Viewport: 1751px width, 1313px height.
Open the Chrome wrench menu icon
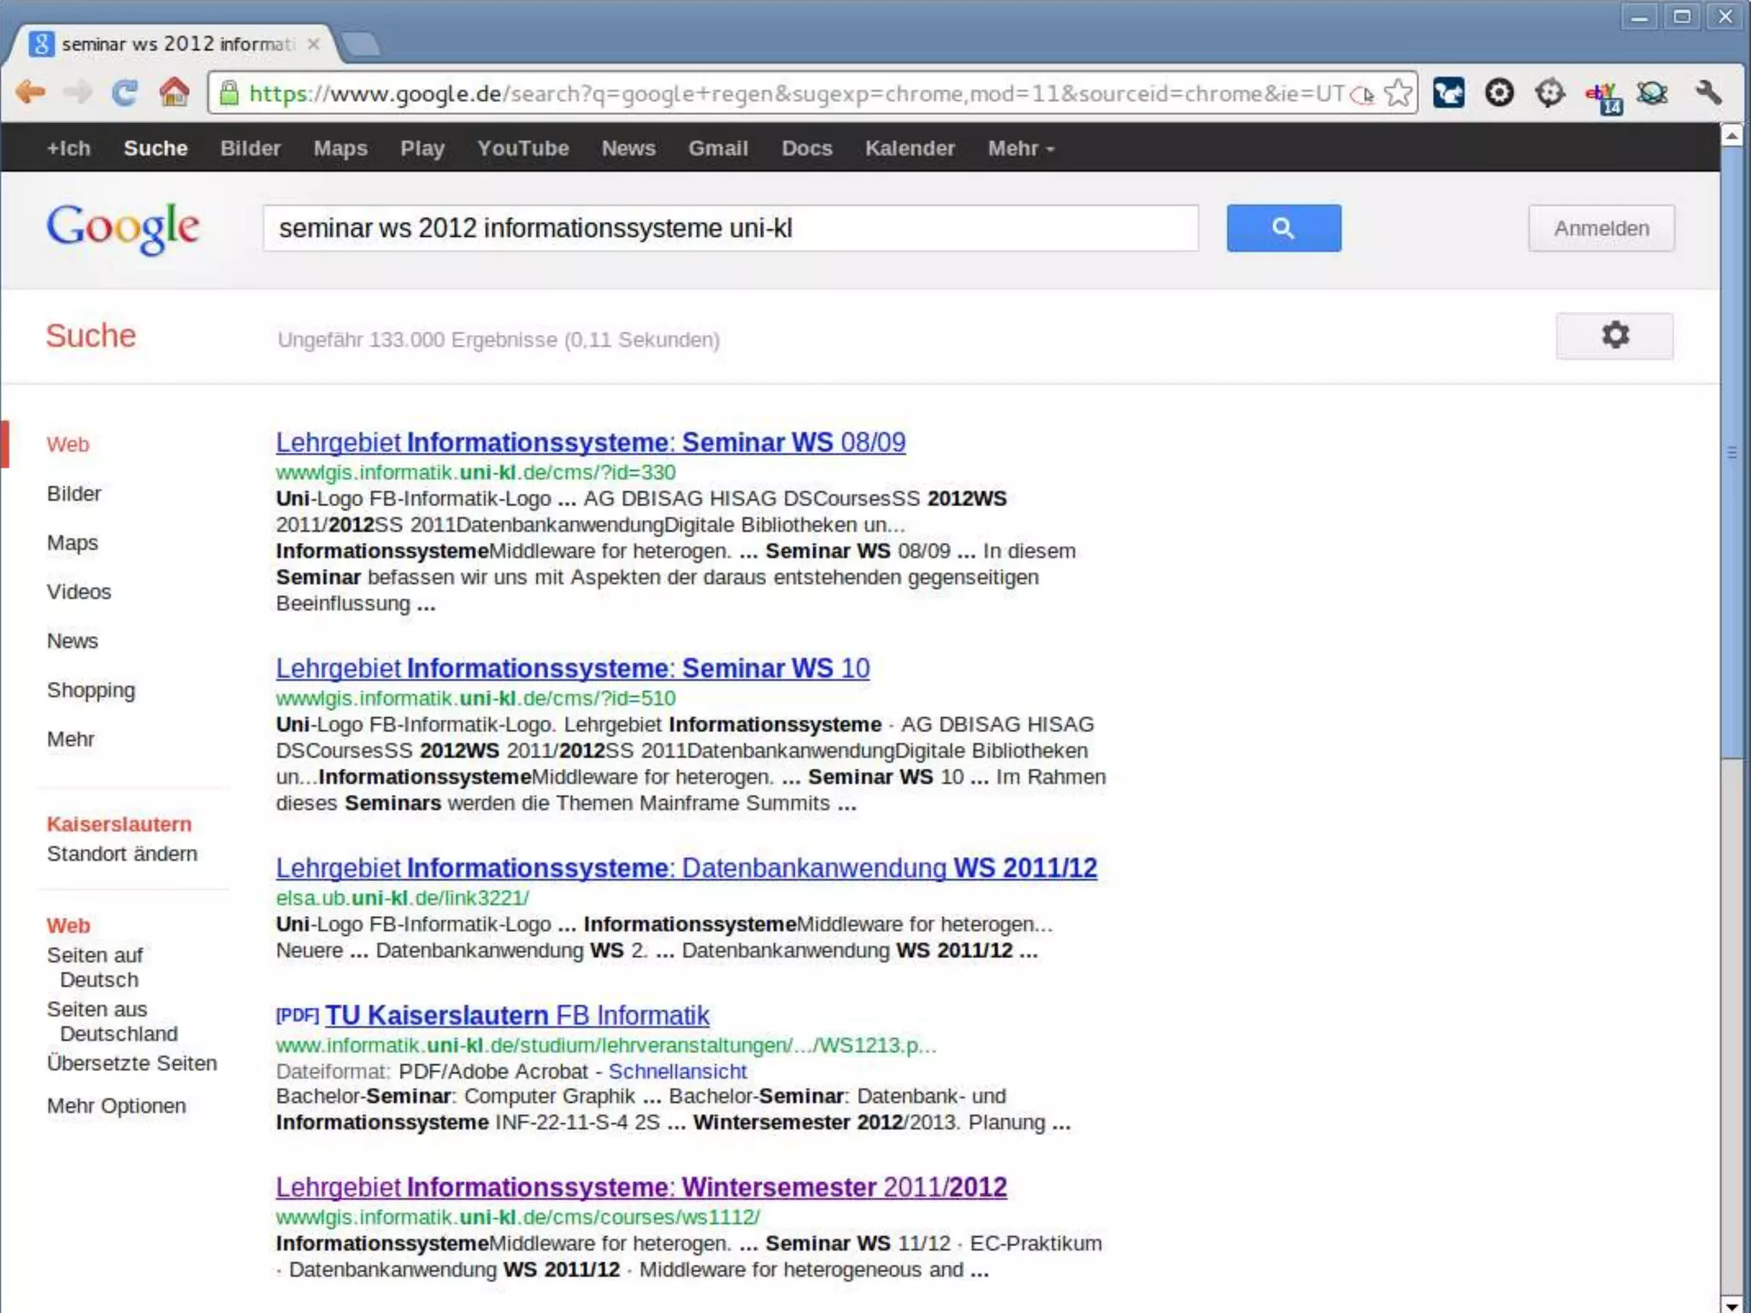click(x=1707, y=92)
